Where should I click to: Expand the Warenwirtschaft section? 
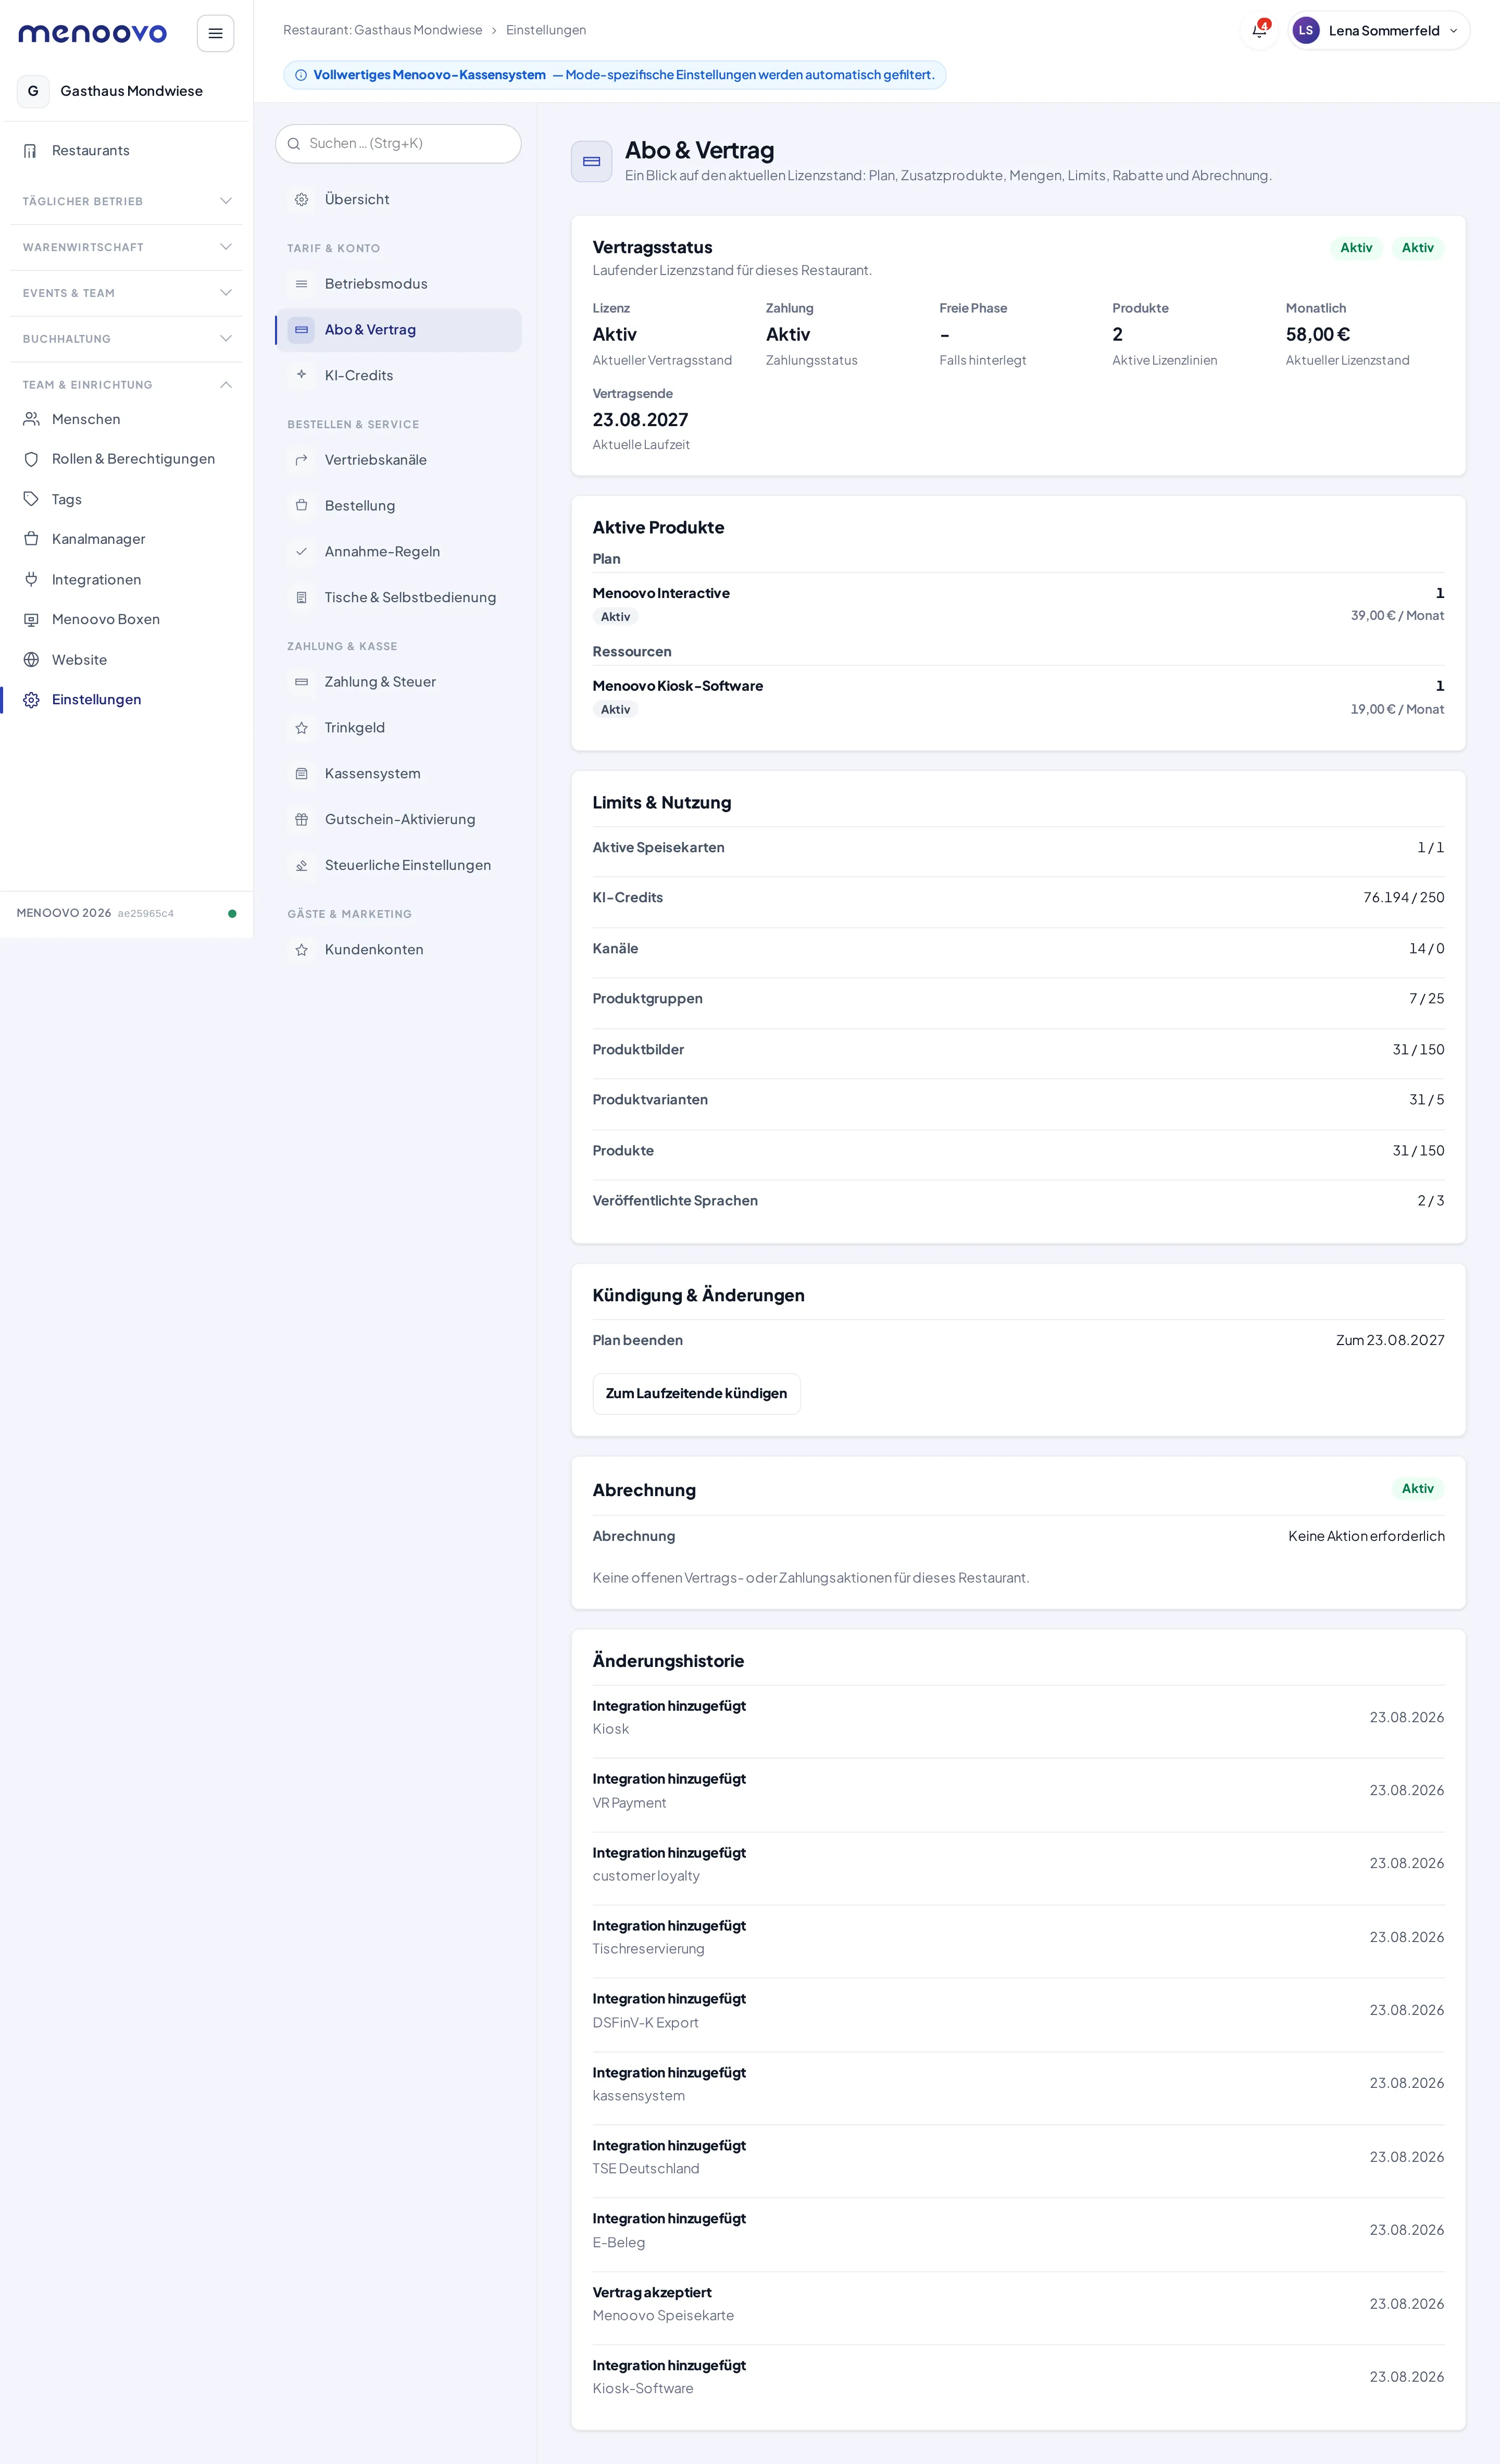(x=126, y=247)
